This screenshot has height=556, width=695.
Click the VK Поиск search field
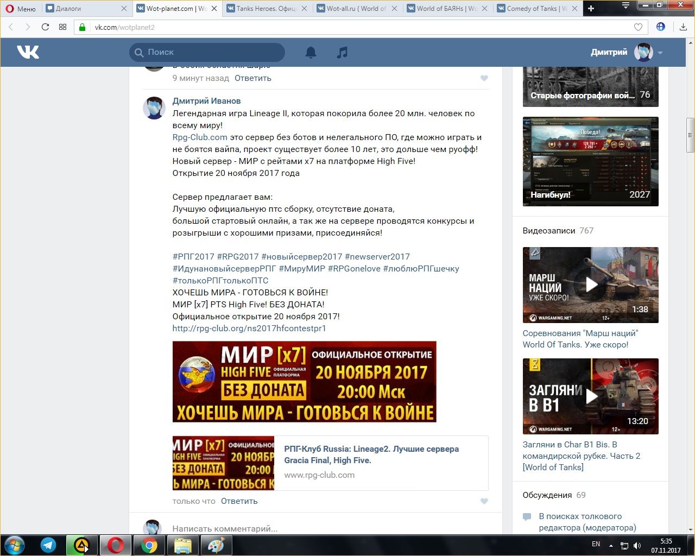207,52
